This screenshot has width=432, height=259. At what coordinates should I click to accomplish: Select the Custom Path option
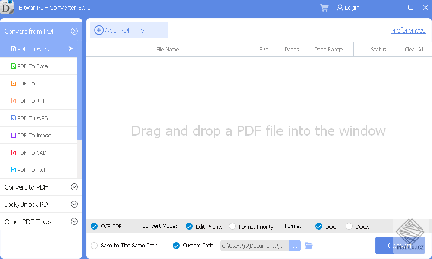[x=176, y=246]
